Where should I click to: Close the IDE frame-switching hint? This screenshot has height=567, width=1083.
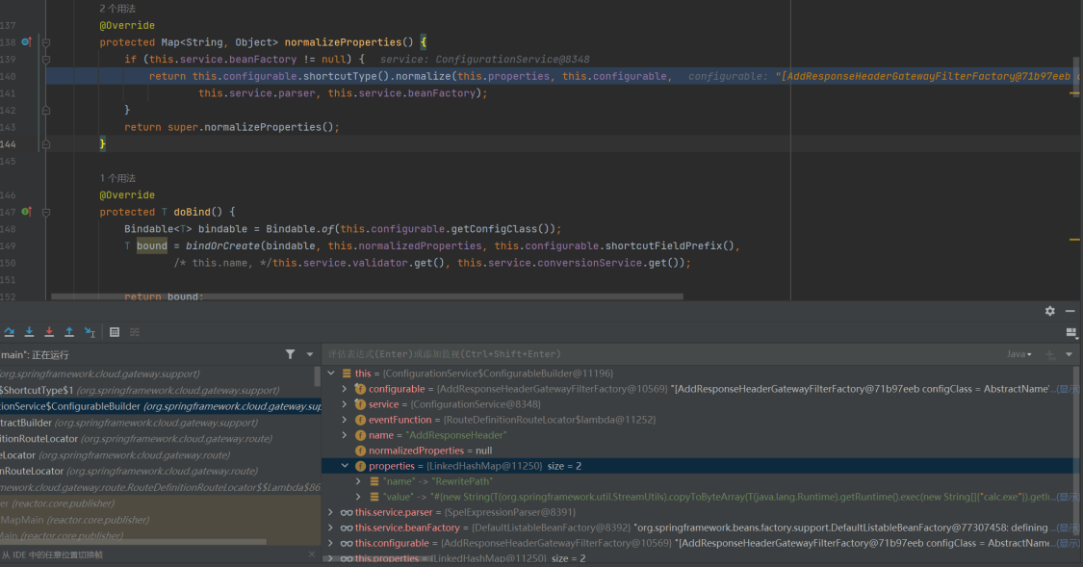[312, 554]
